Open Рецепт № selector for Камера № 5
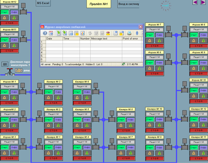The height and width of the screenshot is (163, 208). 82,114
